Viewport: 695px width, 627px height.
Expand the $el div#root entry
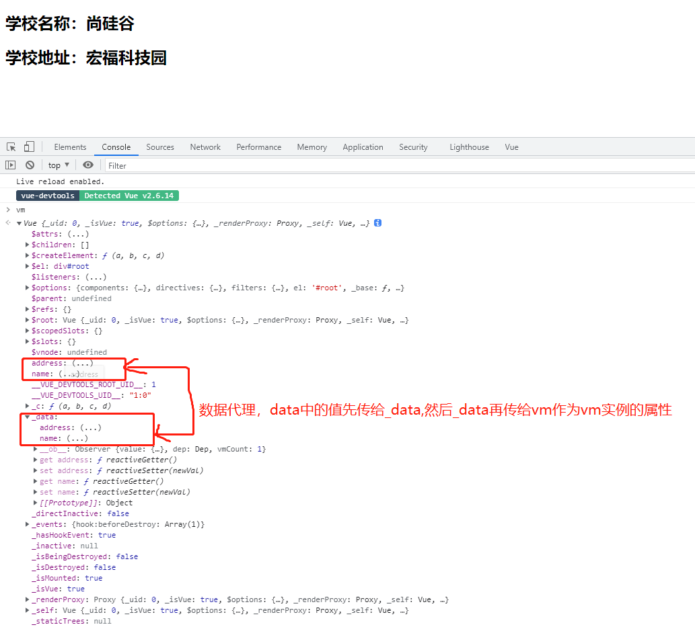coord(27,266)
